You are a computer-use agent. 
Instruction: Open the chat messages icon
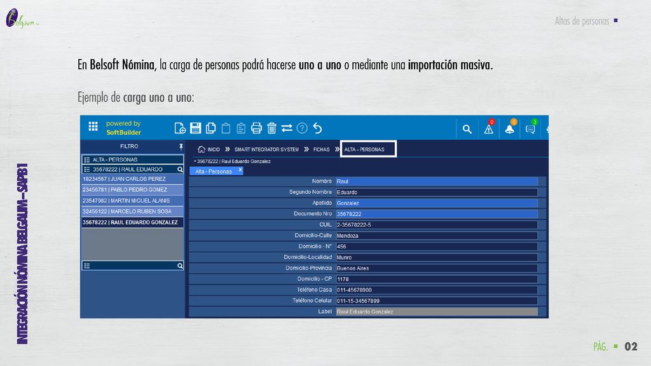coord(531,128)
